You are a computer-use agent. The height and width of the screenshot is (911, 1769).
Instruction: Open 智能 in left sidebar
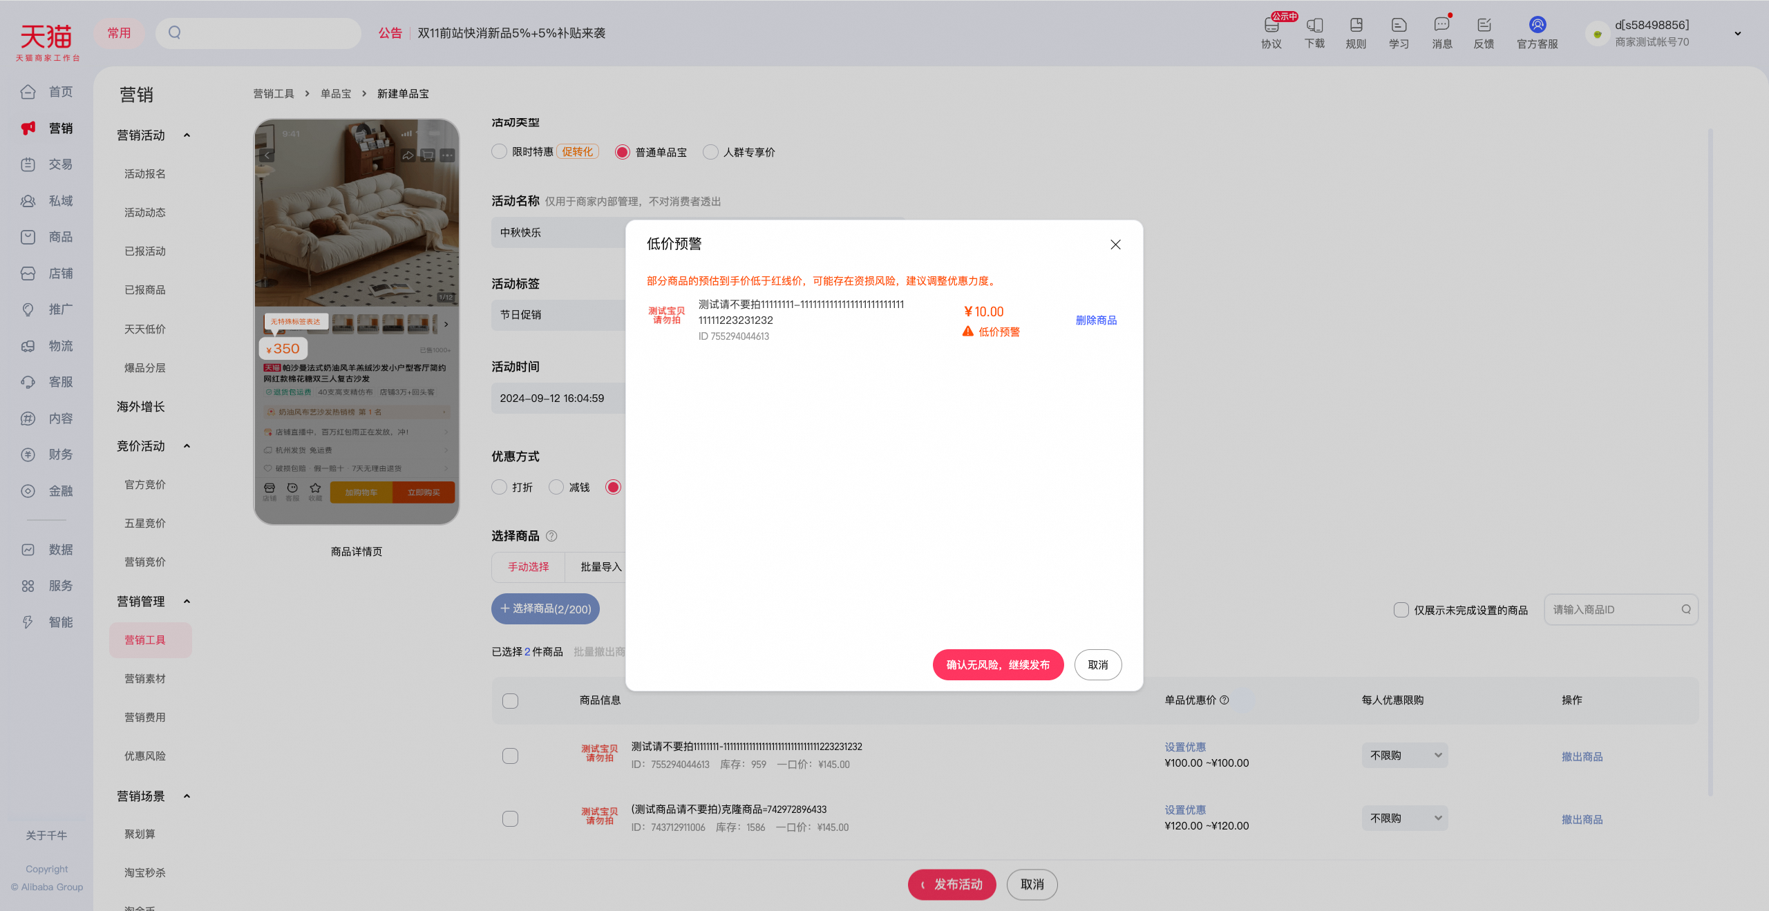[x=47, y=622]
